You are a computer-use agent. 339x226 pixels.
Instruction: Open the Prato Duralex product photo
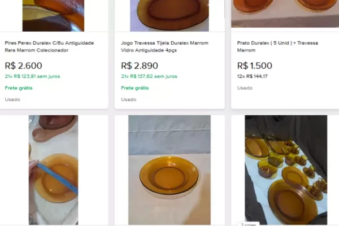[285, 14]
